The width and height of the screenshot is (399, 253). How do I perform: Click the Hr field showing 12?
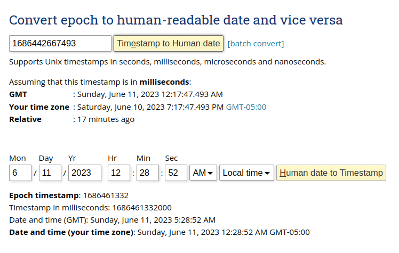[119, 173]
